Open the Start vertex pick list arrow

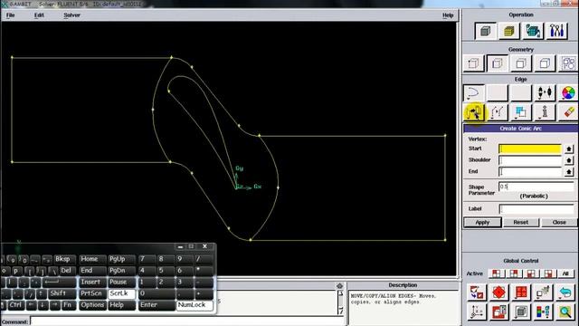[569, 149]
